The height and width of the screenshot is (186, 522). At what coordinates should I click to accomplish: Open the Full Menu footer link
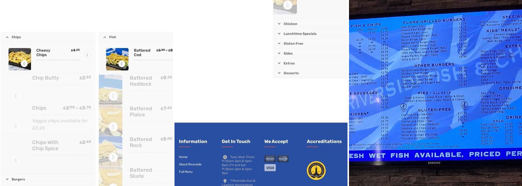pyautogui.click(x=186, y=172)
